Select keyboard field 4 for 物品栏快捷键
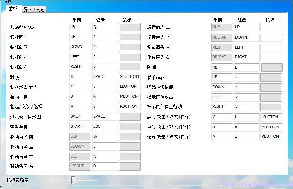Image resolution: width=293 pixels, height=189 pixels. click(x=247, y=87)
